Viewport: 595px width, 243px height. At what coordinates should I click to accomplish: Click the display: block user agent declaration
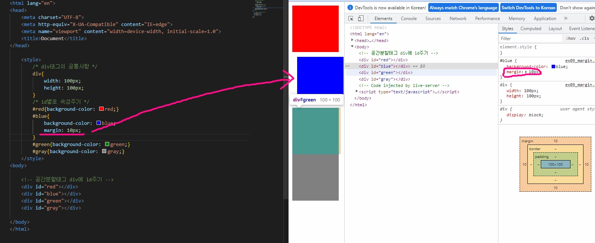pyautogui.click(x=525, y=115)
